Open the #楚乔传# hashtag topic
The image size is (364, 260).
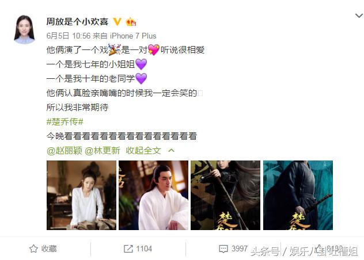tap(65, 121)
